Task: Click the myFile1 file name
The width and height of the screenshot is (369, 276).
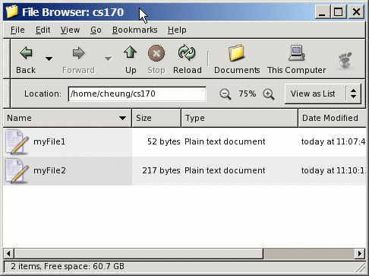Action: [x=49, y=141]
